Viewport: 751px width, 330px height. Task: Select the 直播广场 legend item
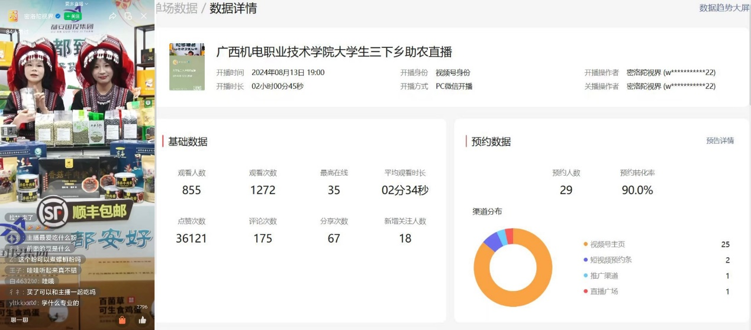coord(604,292)
